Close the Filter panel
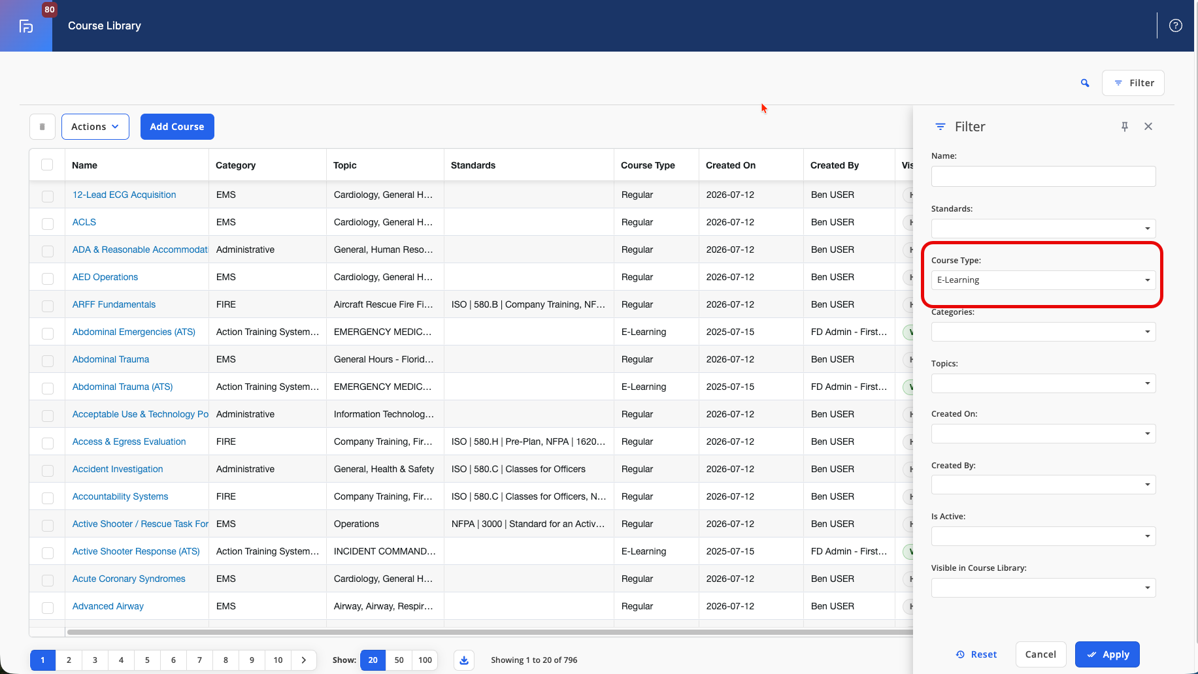The height and width of the screenshot is (674, 1198). (1148, 127)
